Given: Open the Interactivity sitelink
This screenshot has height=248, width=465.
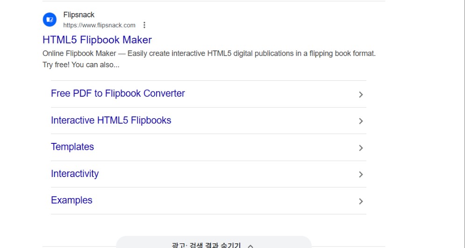Looking at the screenshot, I should coord(75,174).
